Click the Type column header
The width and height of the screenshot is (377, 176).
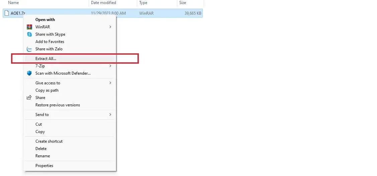click(143, 3)
